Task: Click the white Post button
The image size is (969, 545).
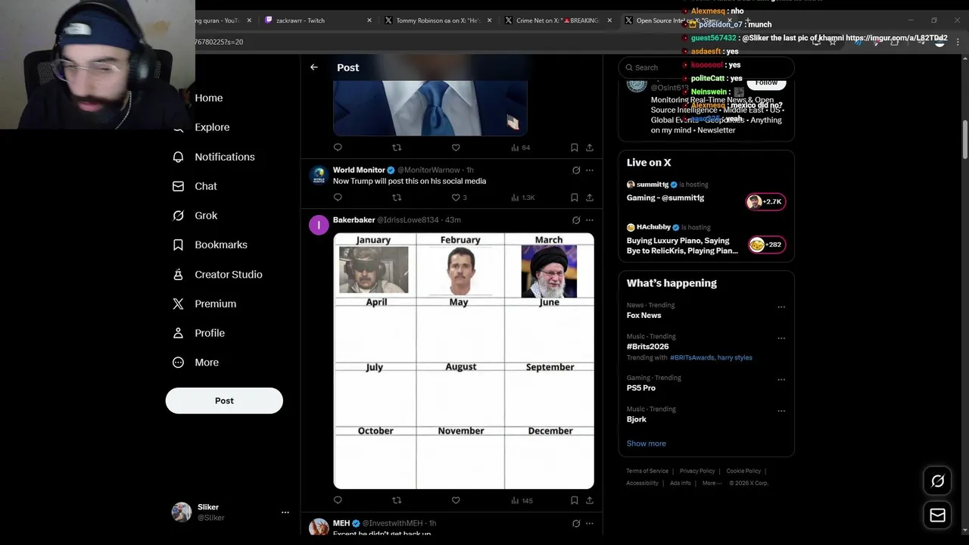Action: coord(224,400)
